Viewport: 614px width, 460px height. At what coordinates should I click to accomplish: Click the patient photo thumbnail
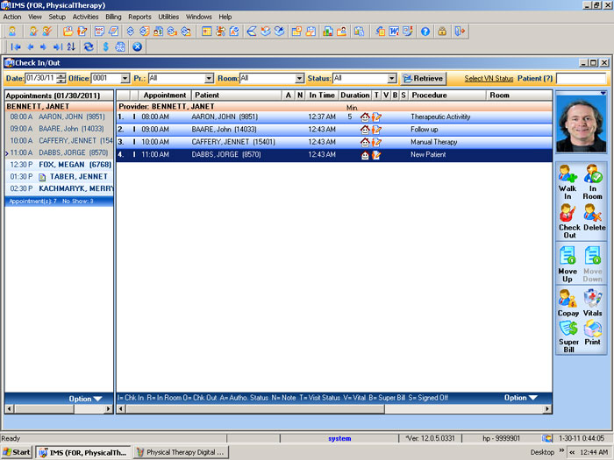pyautogui.click(x=581, y=124)
